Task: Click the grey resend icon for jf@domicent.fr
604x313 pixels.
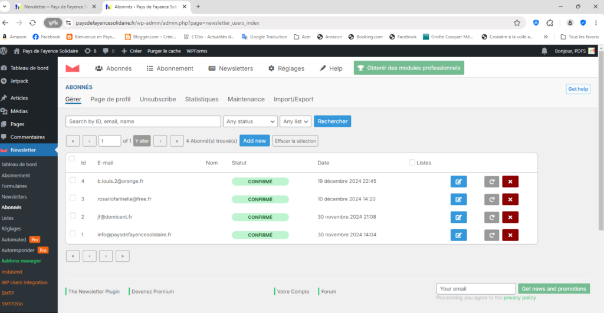Action: pos(491,217)
